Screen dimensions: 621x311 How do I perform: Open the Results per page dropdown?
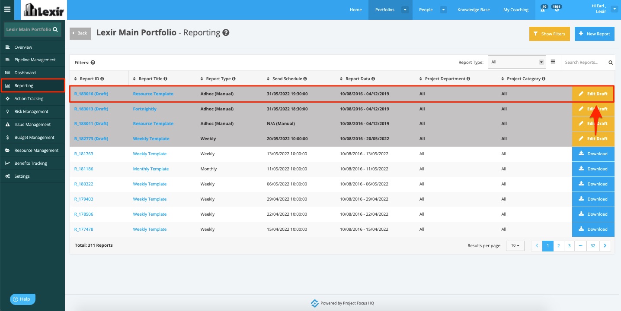coord(515,245)
